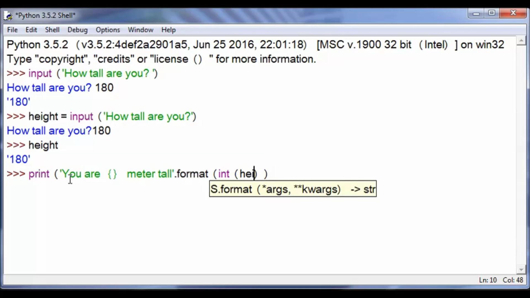Click the scrollbar up arrow
This screenshot has width=530, height=298.
click(x=522, y=41)
